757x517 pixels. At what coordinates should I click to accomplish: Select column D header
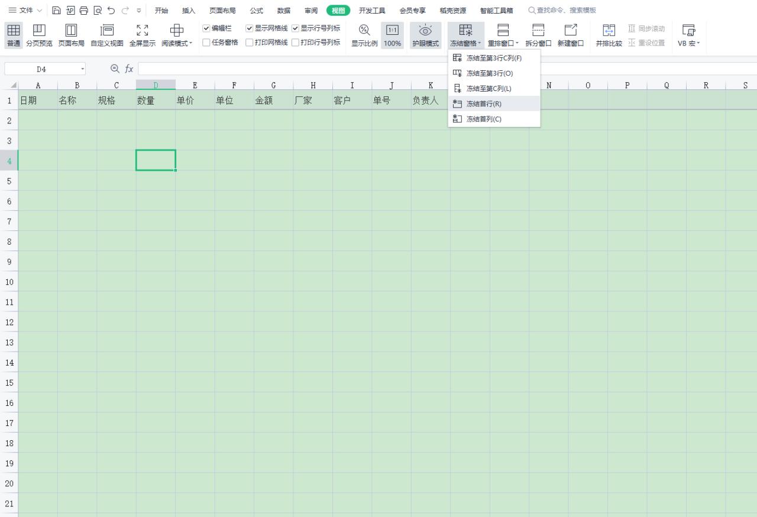pyautogui.click(x=156, y=86)
